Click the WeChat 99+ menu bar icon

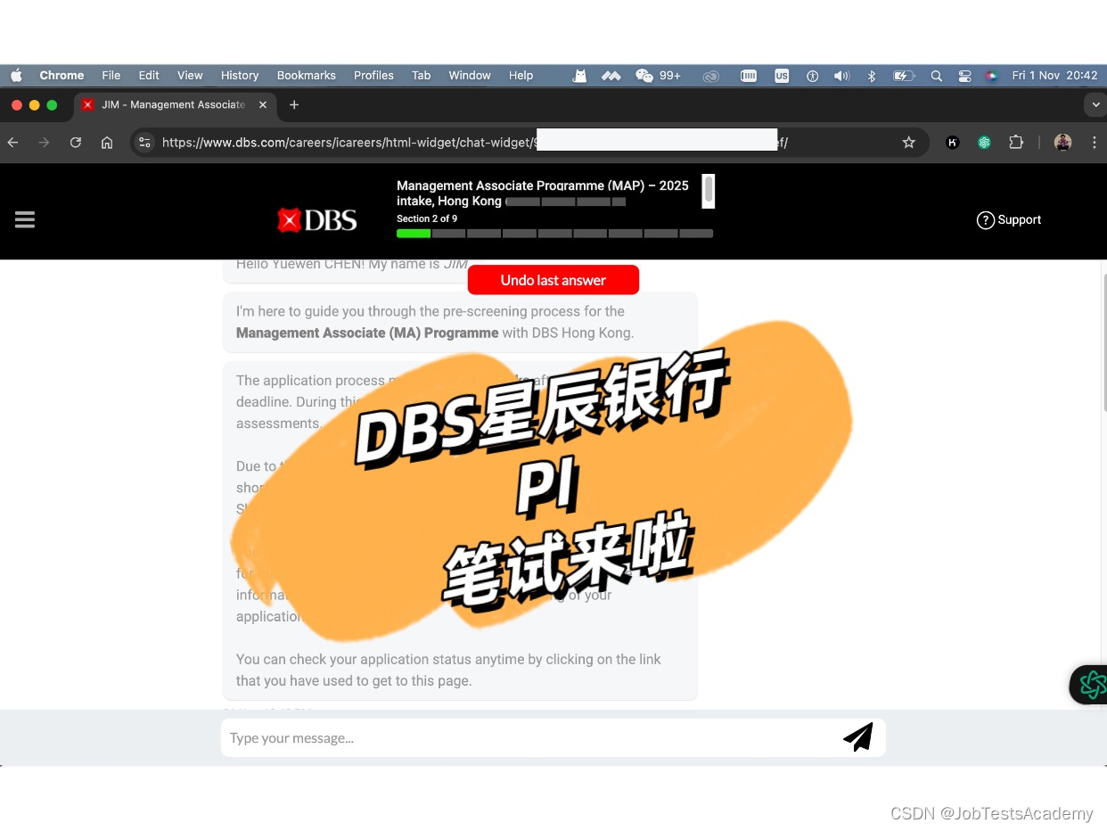click(658, 76)
